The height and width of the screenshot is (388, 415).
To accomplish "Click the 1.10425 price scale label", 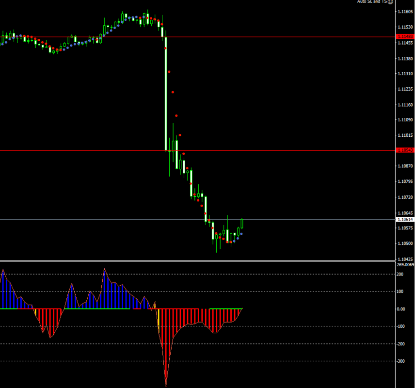I will pyautogui.click(x=405, y=259).
